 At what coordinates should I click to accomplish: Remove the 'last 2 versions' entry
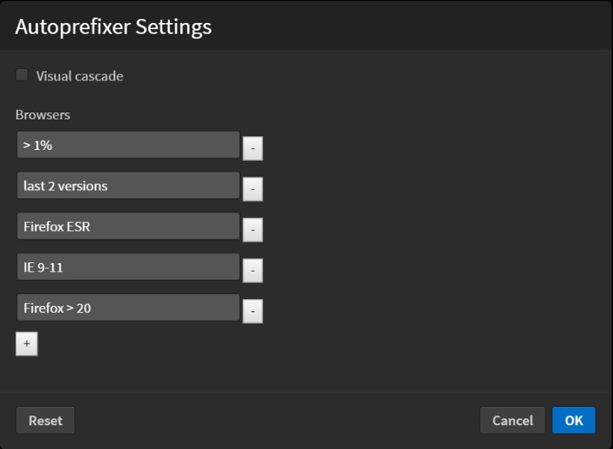tap(253, 188)
